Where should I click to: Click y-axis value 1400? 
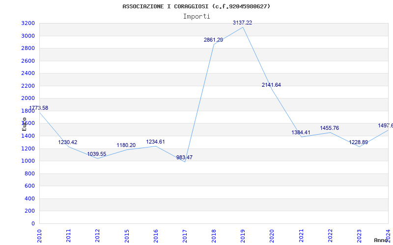[28, 136]
